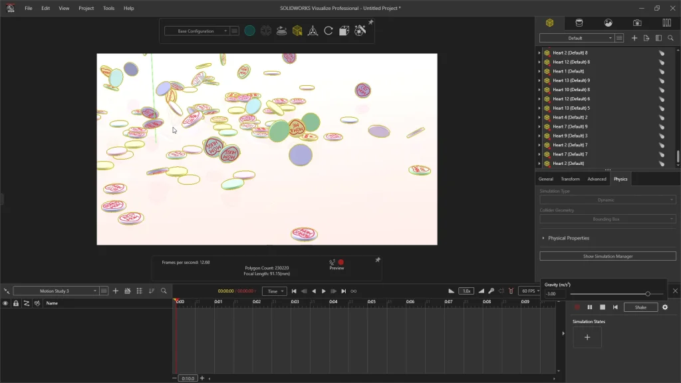Switch to the Transform tab

570,179
